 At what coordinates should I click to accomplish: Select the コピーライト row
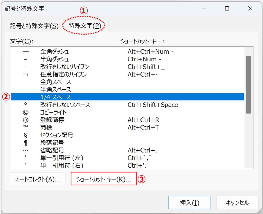[x=127, y=112]
